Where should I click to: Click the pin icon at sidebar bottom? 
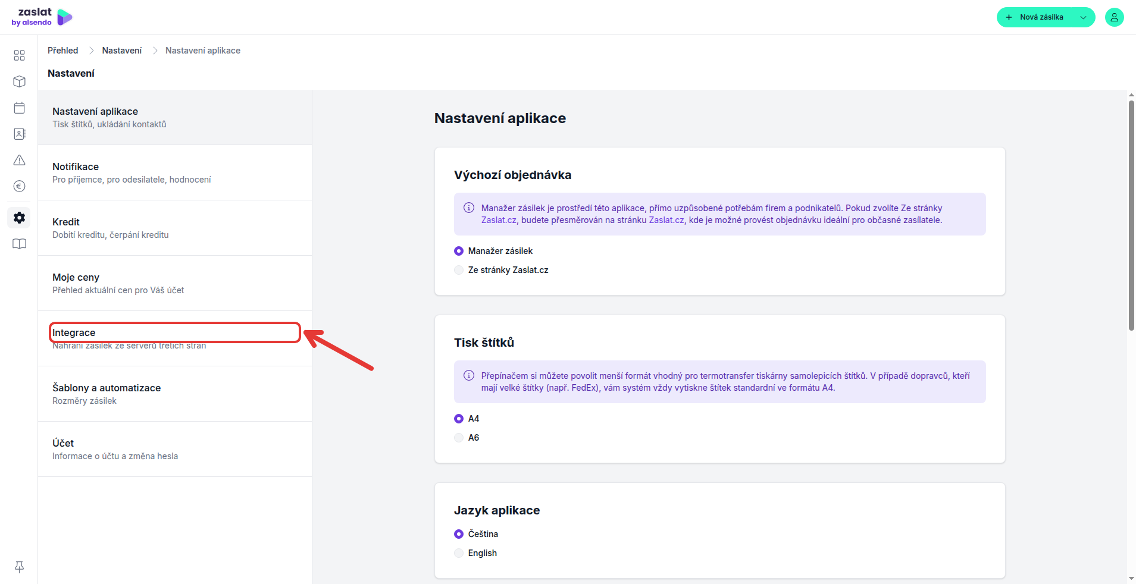point(19,567)
